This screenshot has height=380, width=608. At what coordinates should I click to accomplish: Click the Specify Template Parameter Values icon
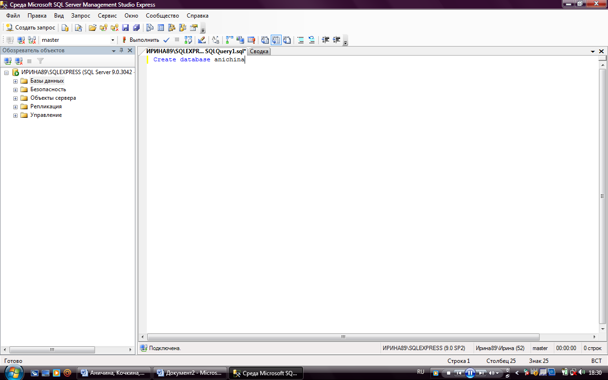tap(216, 40)
